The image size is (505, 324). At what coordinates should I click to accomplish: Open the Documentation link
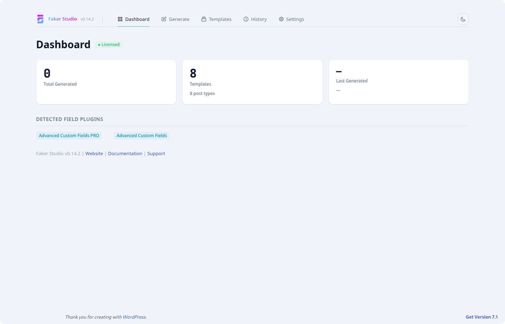click(x=125, y=154)
